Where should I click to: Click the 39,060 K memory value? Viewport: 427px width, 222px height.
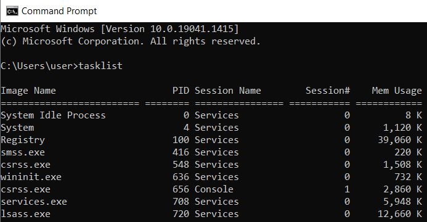[400, 140]
